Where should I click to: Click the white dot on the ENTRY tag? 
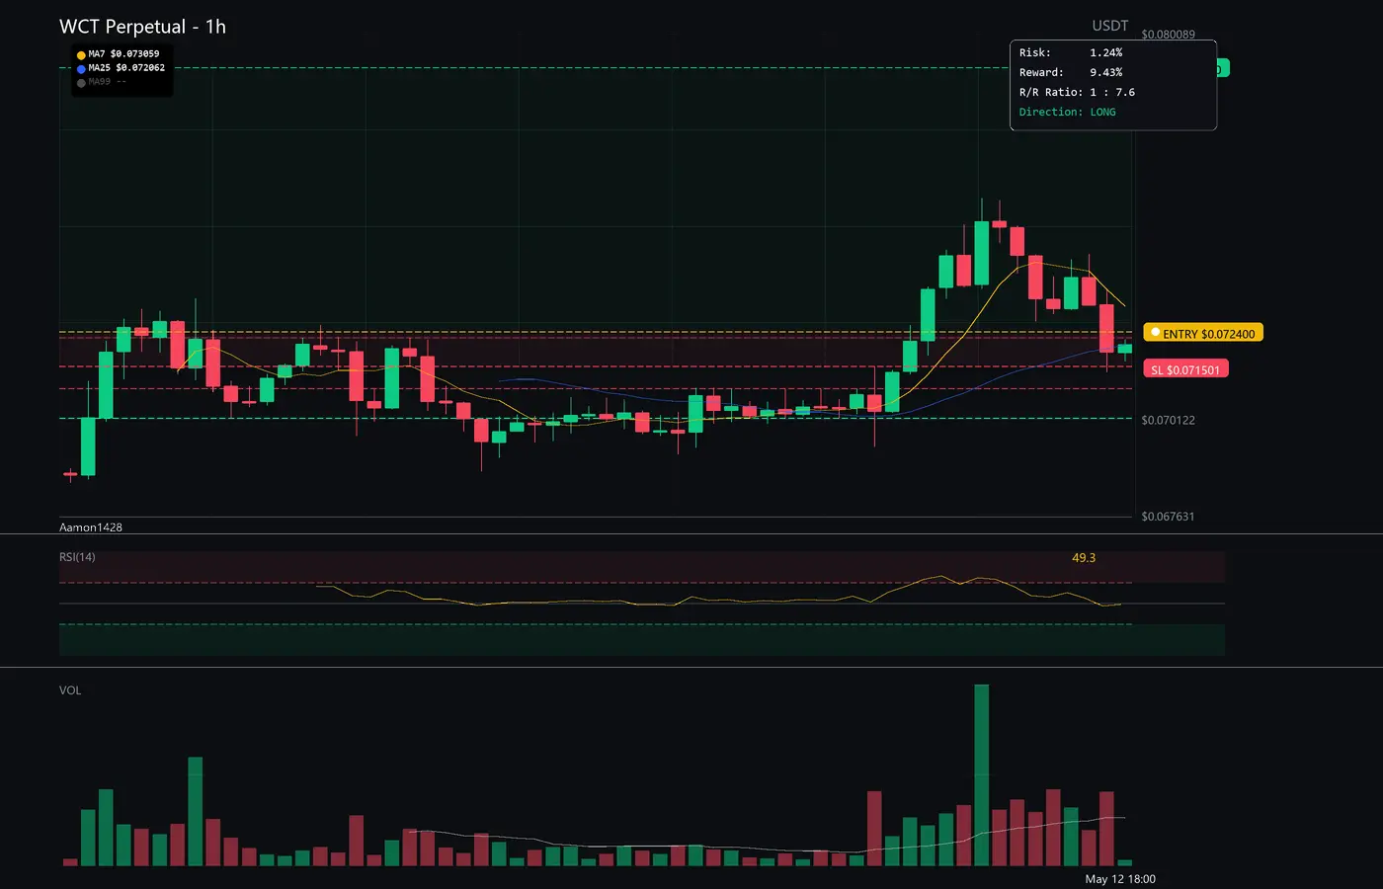pos(1155,333)
